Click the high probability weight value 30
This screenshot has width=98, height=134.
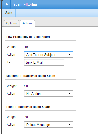coord(26,117)
